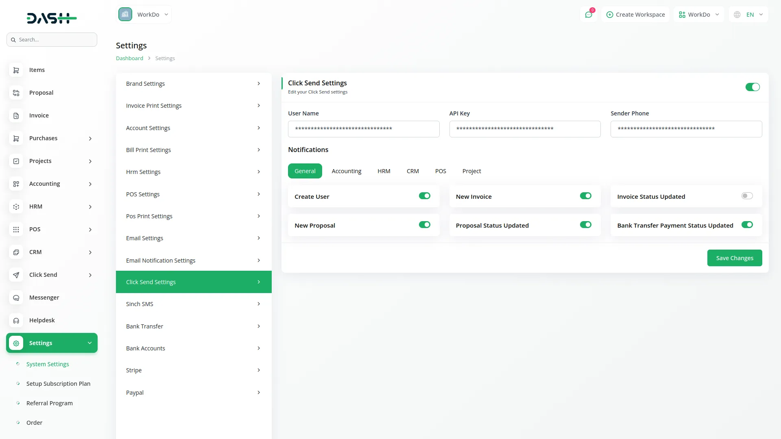Click the API Key input field

(525, 129)
